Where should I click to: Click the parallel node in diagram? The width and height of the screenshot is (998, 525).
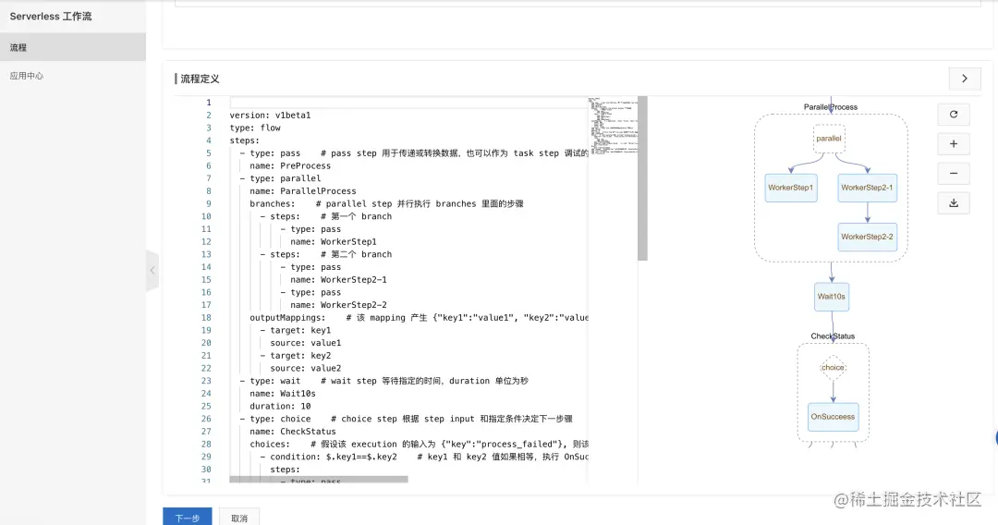click(x=829, y=139)
